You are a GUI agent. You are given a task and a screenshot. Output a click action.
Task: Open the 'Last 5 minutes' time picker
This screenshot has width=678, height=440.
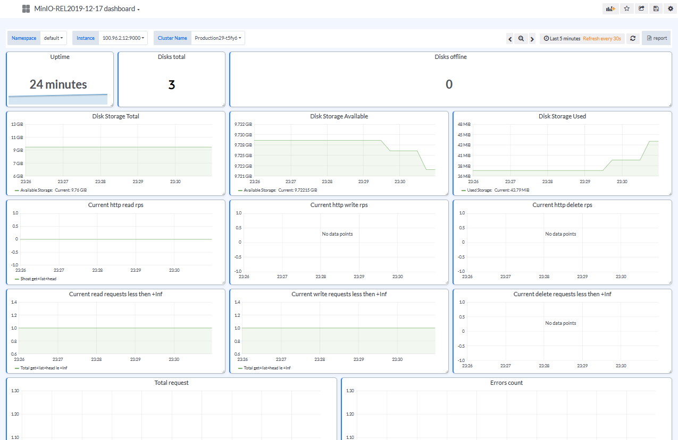[x=562, y=39]
